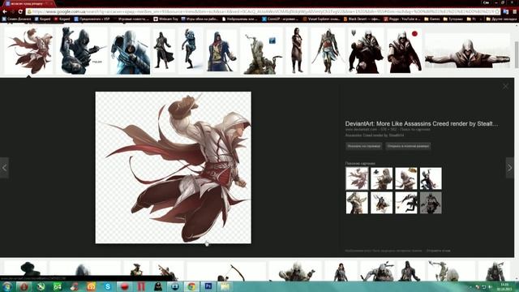Open the gray-background similar image thumbnail
519x292 pixels.
(x=431, y=203)
